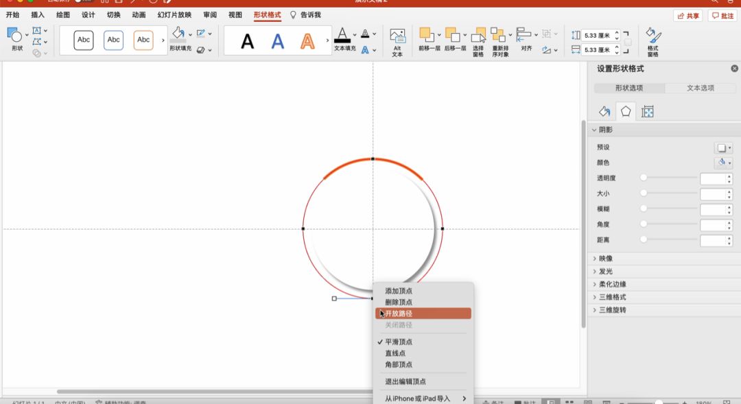Screen dimensions: 741x404
Task: Switch to the 设计 ribbon tab
Action: tap(89, 14)
